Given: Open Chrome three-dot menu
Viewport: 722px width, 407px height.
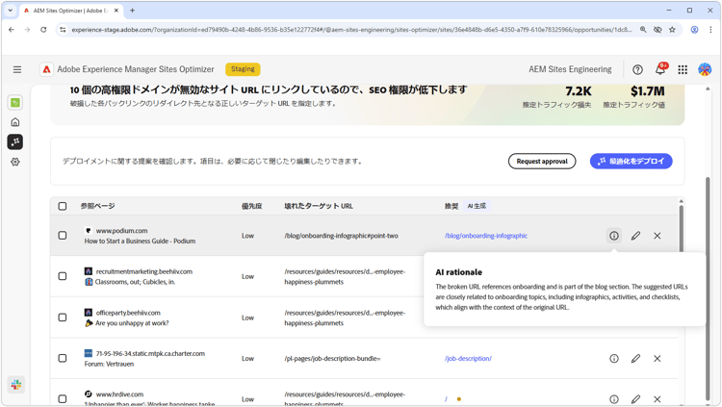Looking at the screenshot, I should tap(710, 30).
